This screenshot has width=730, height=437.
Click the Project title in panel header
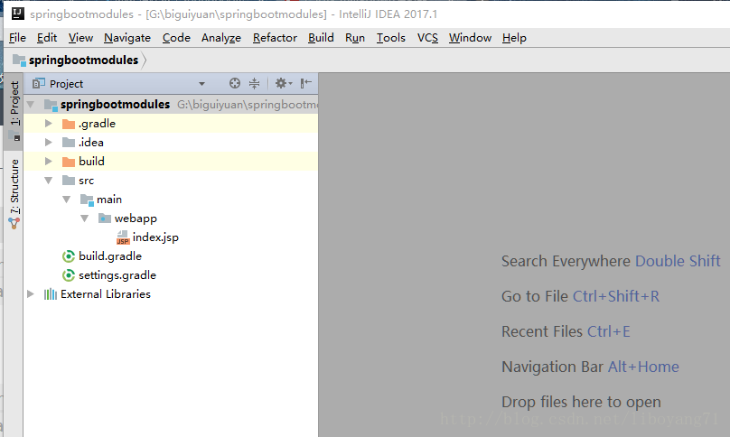pyautogui.click(x=66, y=84)
